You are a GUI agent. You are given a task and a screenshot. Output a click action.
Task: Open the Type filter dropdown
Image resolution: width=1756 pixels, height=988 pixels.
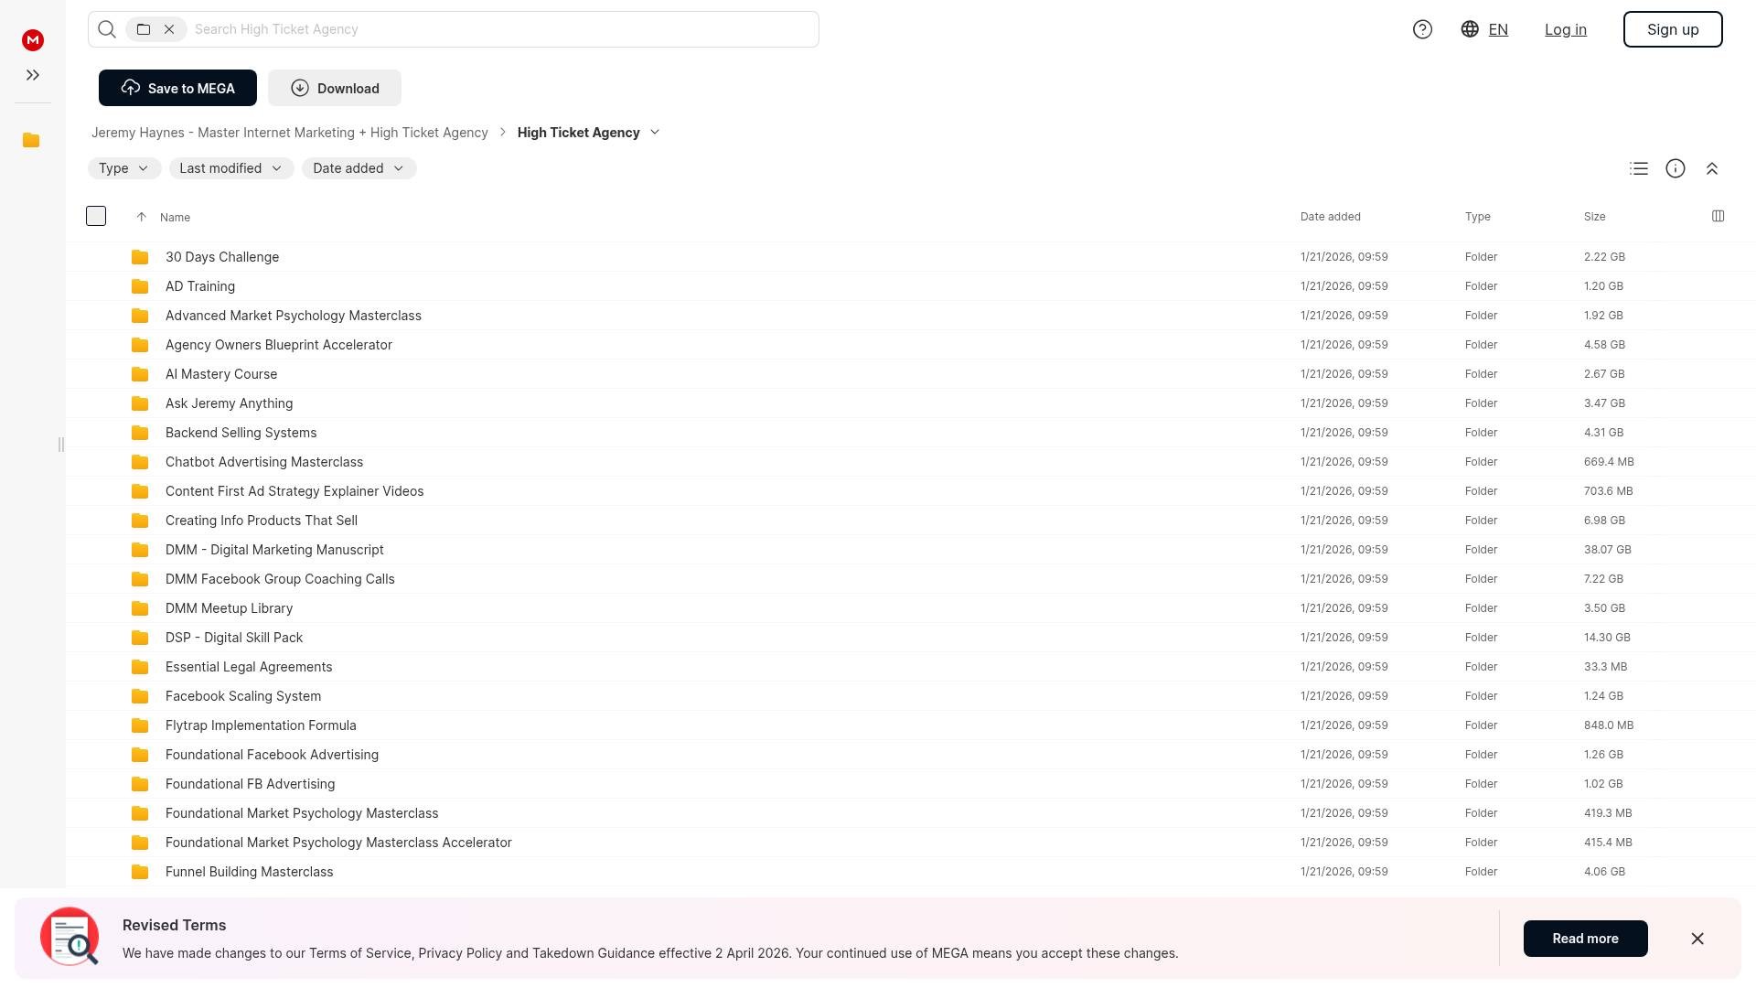(x=123, y=168)
